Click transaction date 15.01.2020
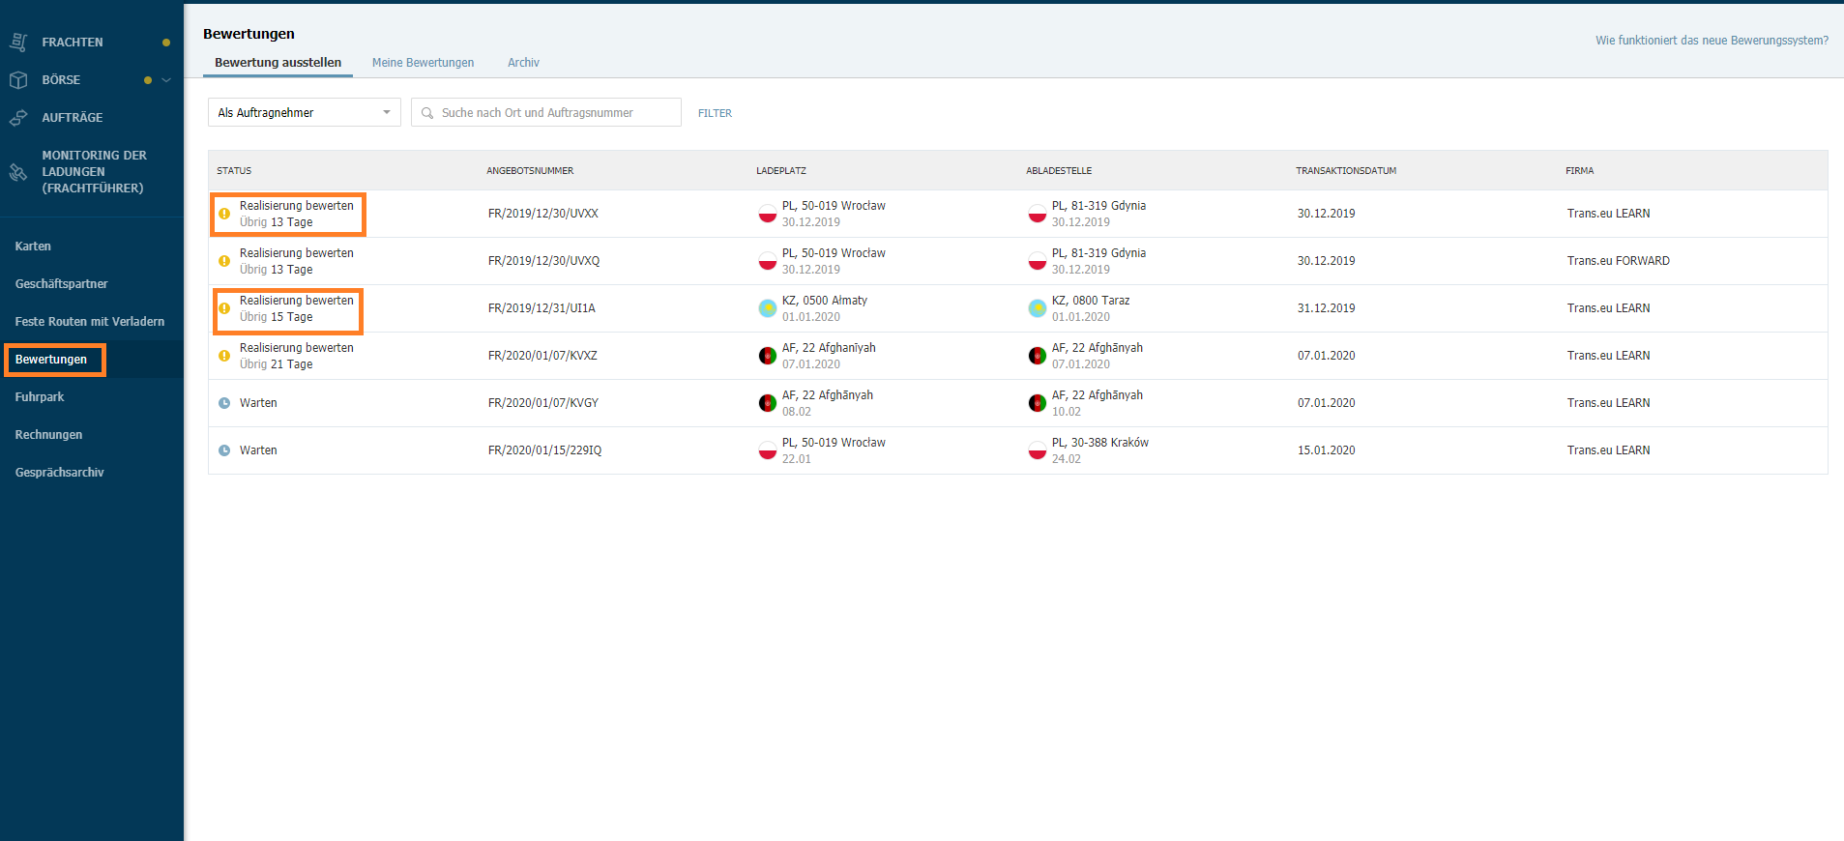Screen dimensions: 1844x841 pos(1326,450)
